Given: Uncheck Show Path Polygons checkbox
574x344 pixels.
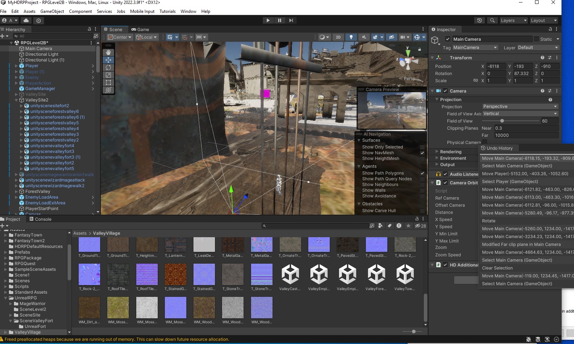Looking at the screenshot, I should (422, 173).
